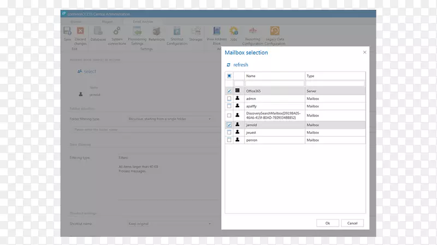Click the folder name input field
This screenshot has width=437, height=245.
[146, 130]
